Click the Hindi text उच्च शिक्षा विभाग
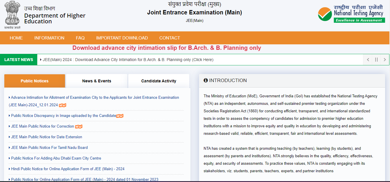The width and height of the screenshot is (390, 182). 40,8
